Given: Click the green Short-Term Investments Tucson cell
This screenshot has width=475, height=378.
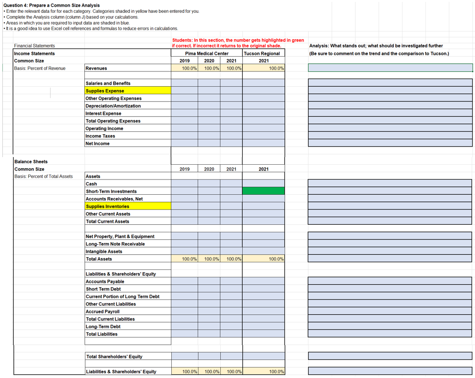Looking at the screenshot, I should tap(264, 190).
